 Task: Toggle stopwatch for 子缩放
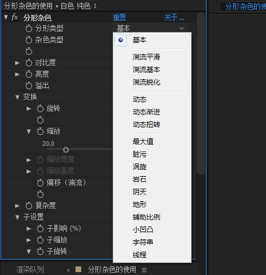point(40,240)
